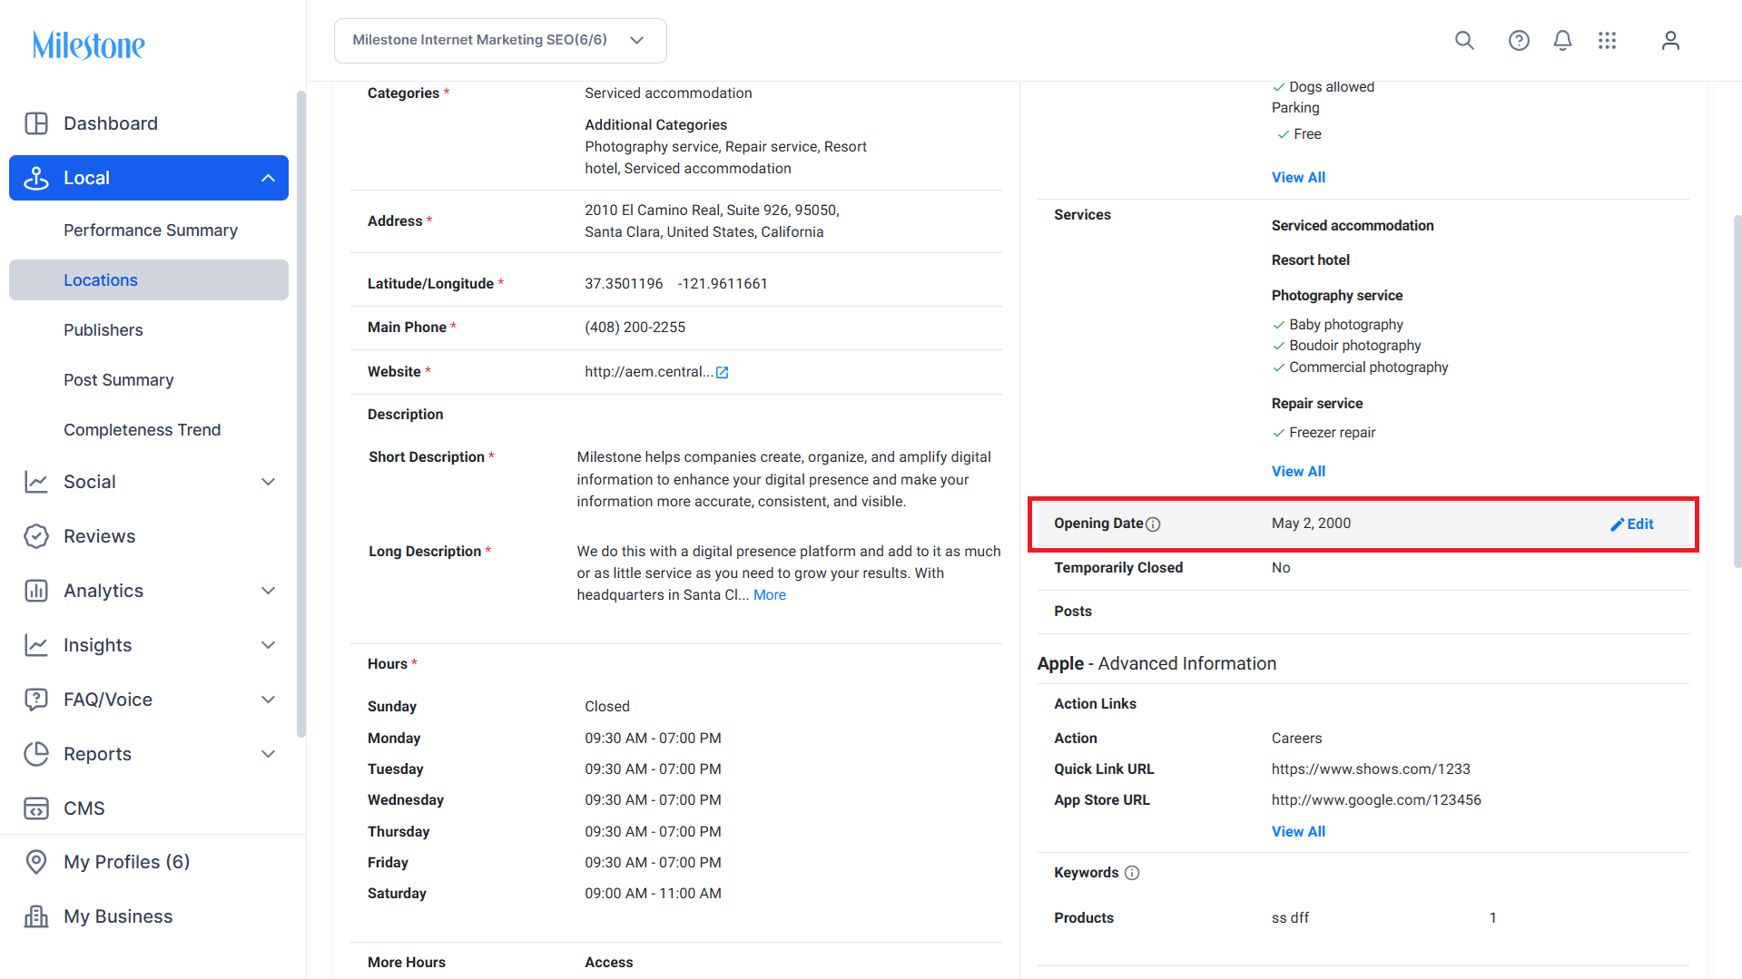The height and width of the screenshot is (979, 1742).
Task: Expand the Insights menu chevron
Action: pyautogui.click(x=268, y=645)
